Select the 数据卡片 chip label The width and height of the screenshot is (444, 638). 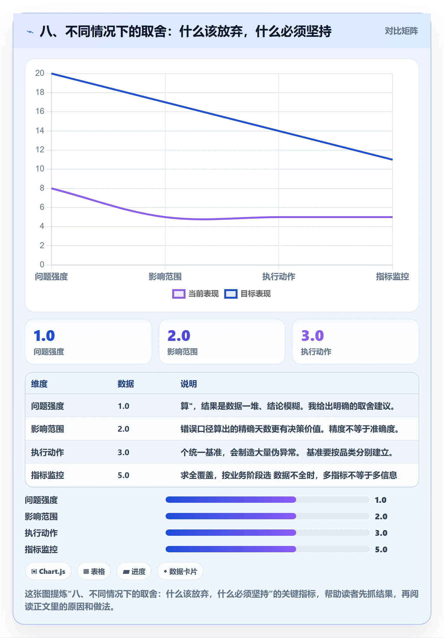(183, 571)
